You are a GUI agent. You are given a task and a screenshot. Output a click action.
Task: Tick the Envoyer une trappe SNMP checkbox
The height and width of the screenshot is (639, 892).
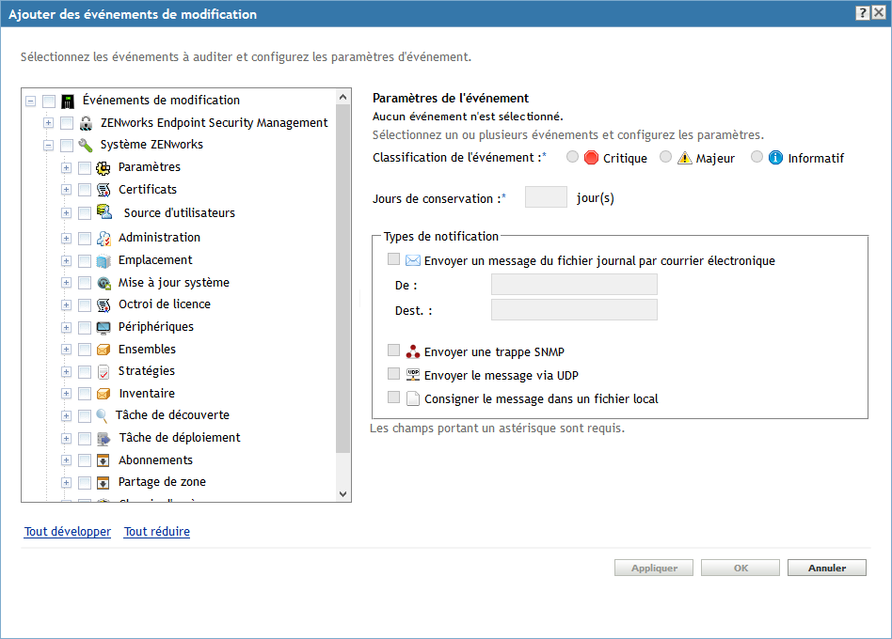[x=393, y=350]
